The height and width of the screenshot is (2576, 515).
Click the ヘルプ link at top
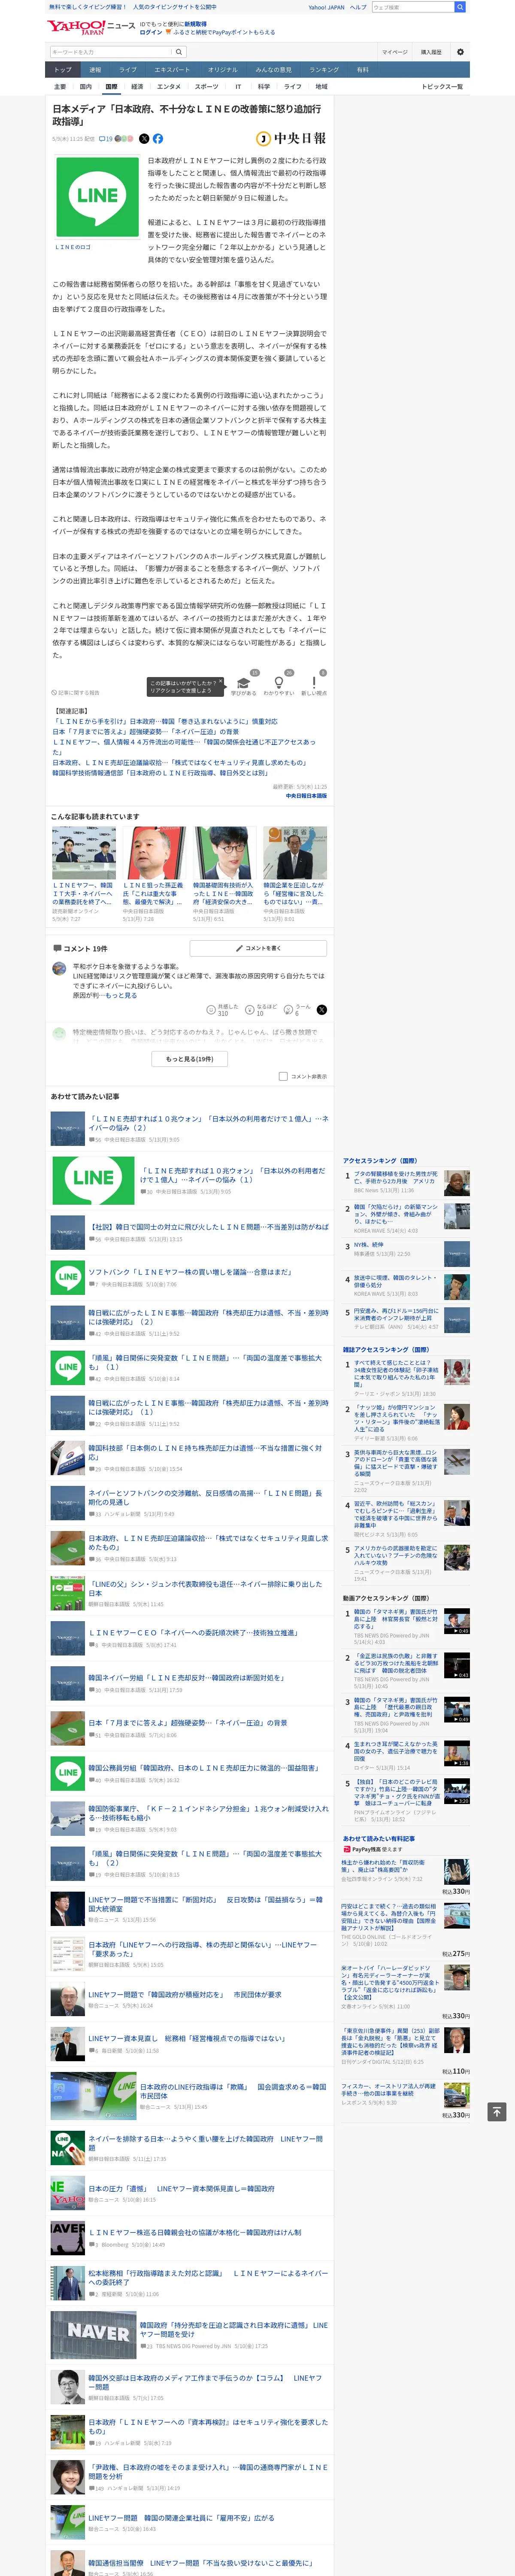pyautogui.click(x=358, y=7)
